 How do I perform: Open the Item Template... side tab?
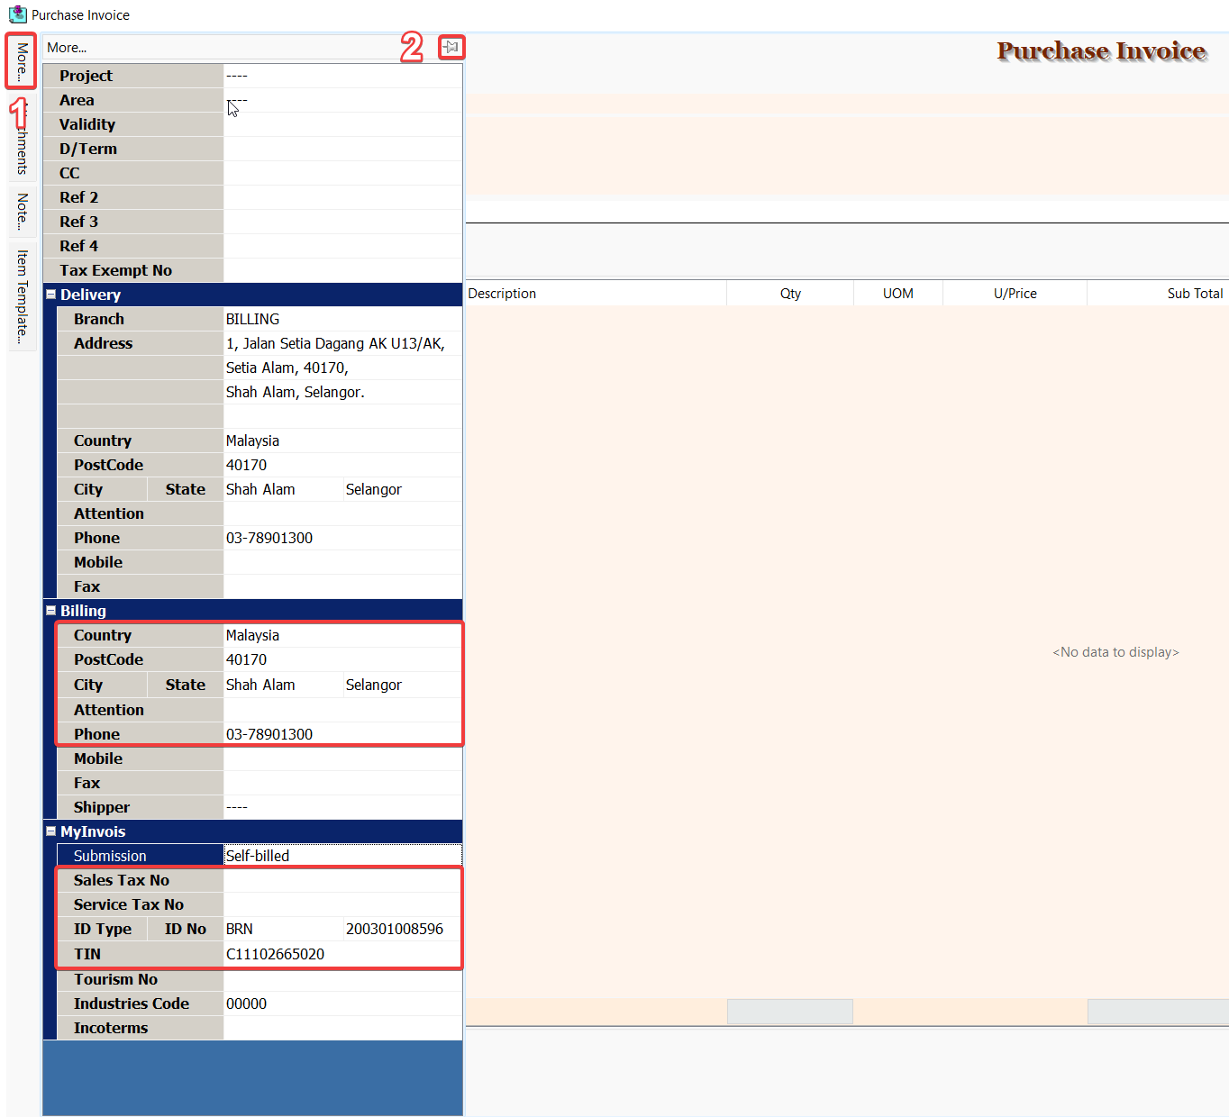pos(22,296)
